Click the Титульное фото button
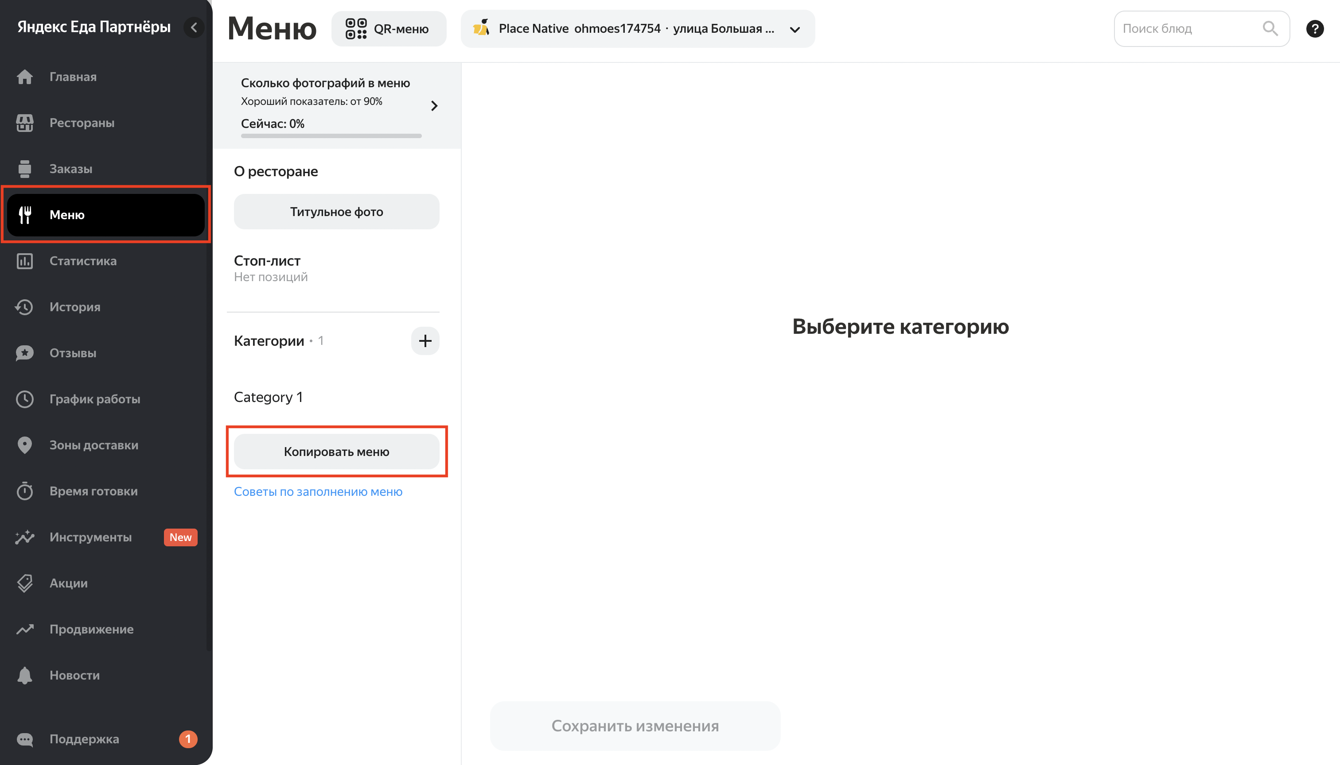 337,212
